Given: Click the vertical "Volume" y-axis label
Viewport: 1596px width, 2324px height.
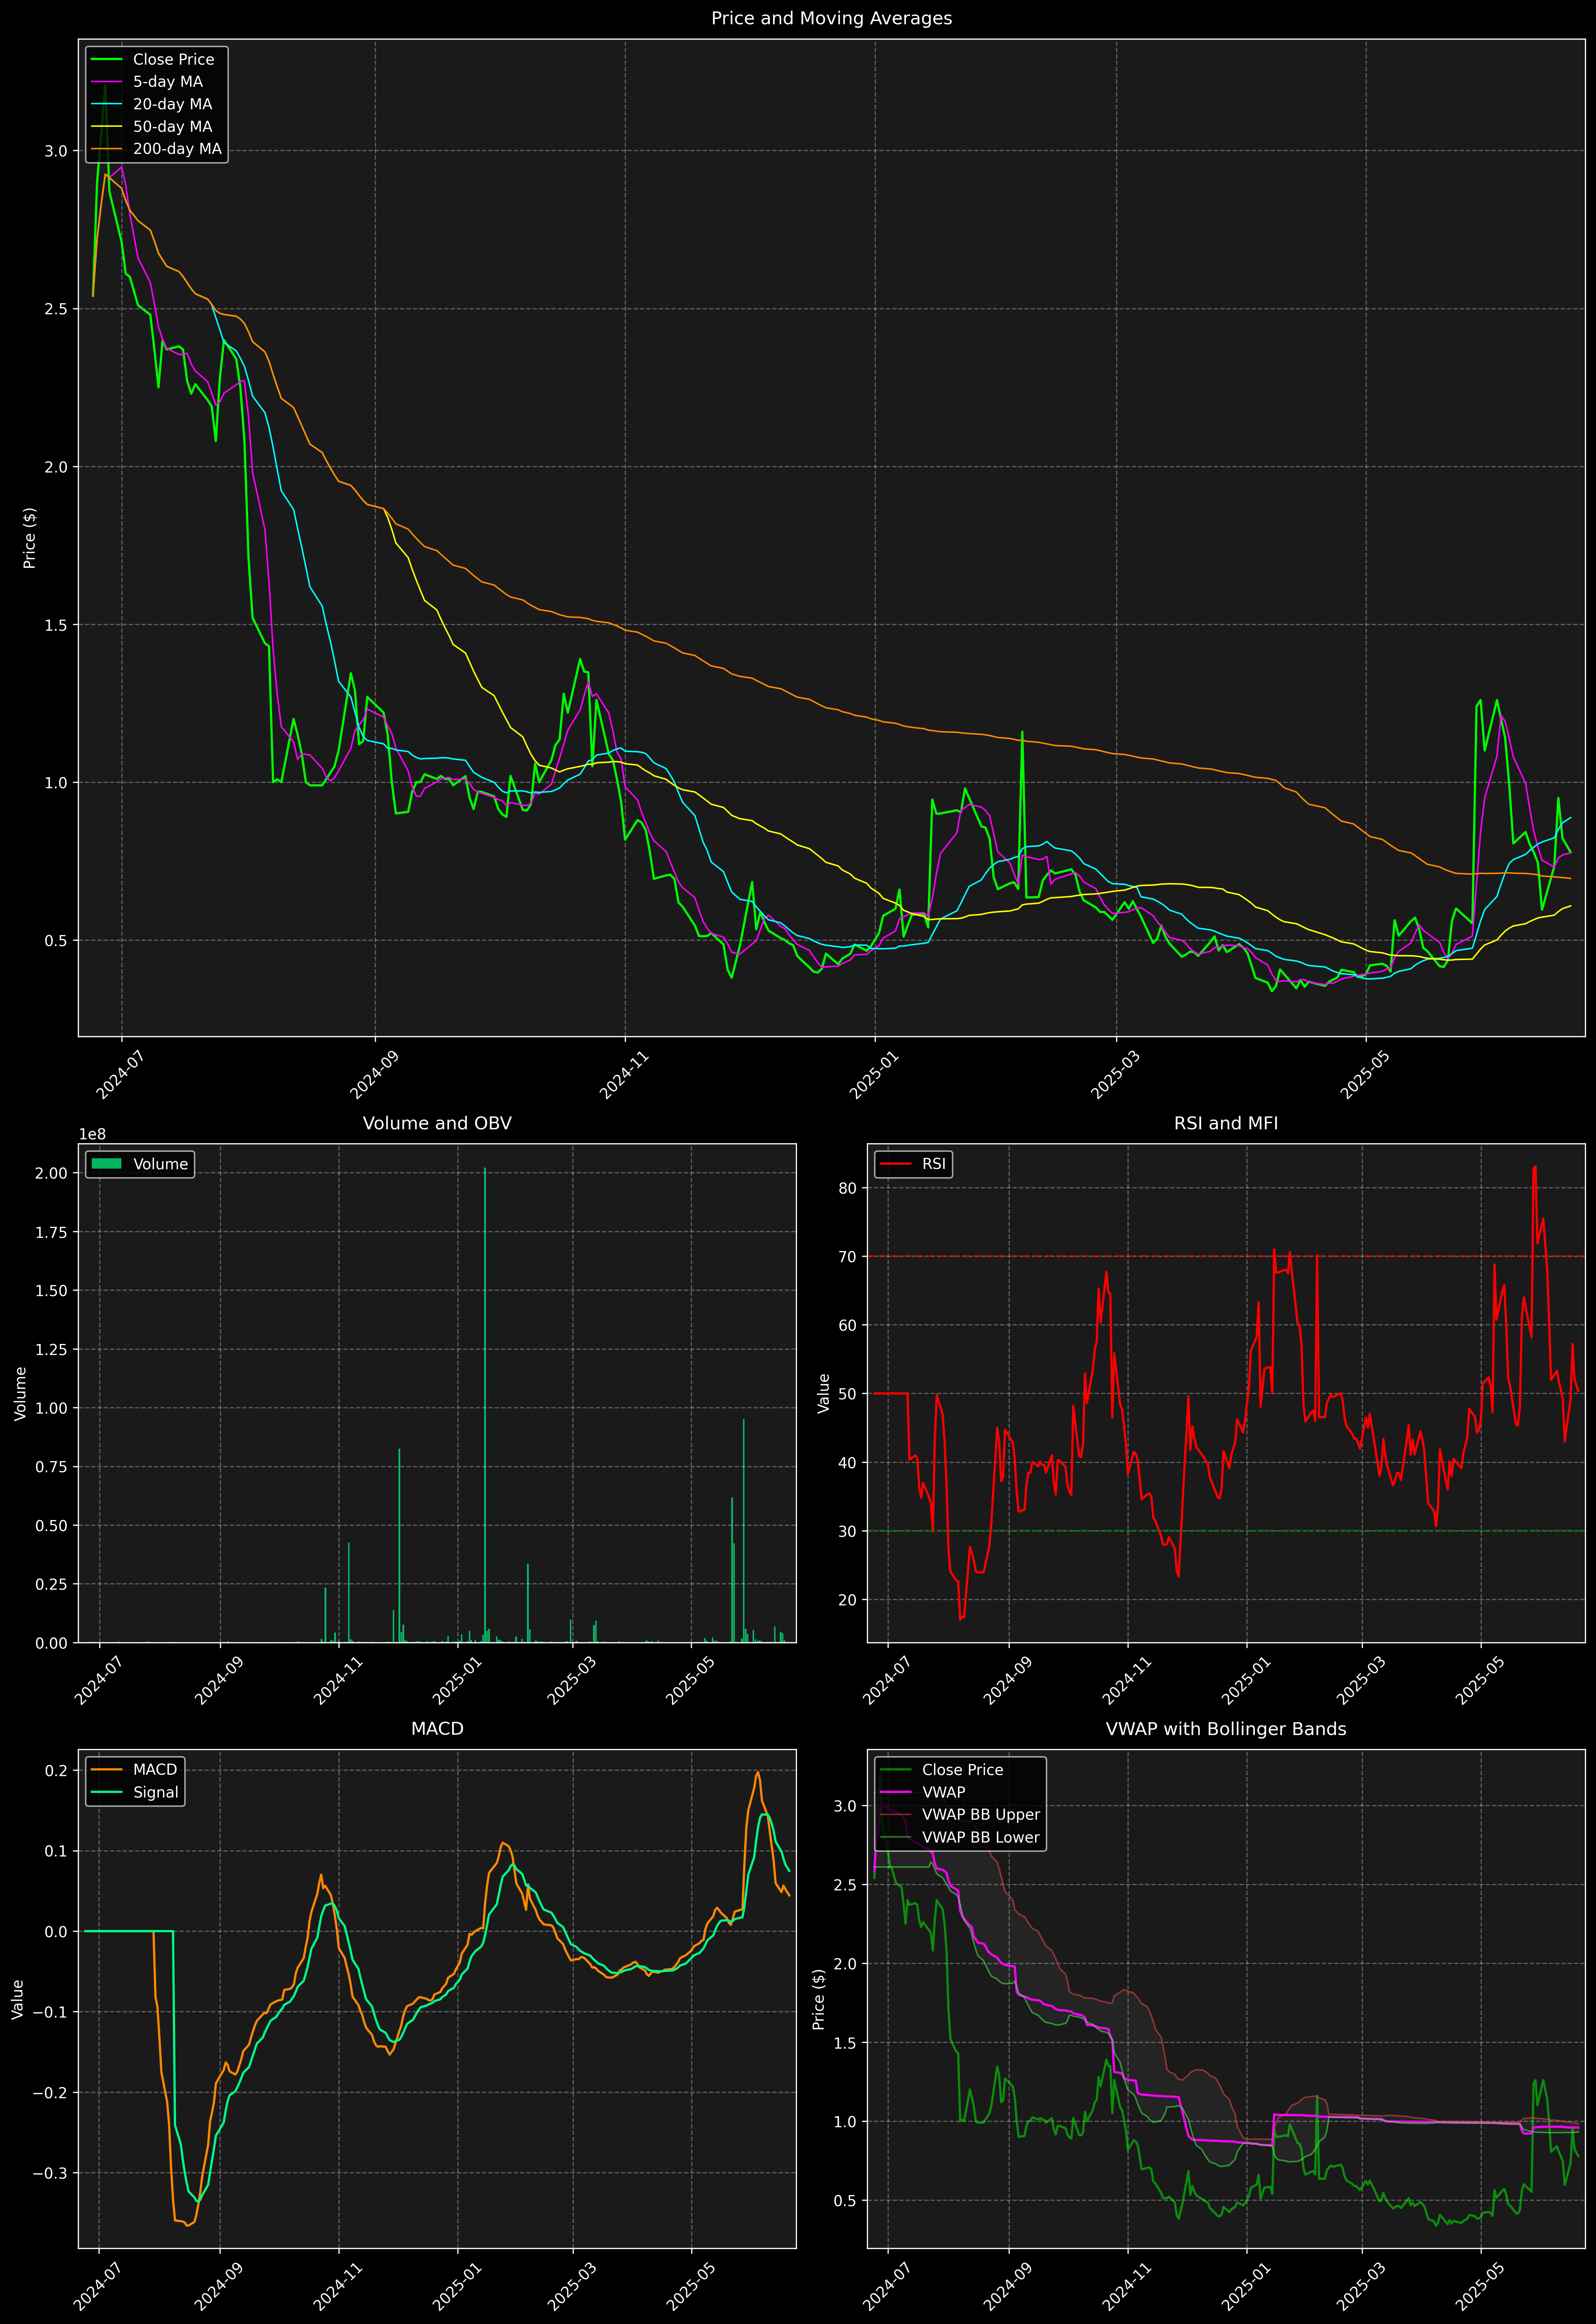Looking at the screenshot, I should pos(20,1393).
